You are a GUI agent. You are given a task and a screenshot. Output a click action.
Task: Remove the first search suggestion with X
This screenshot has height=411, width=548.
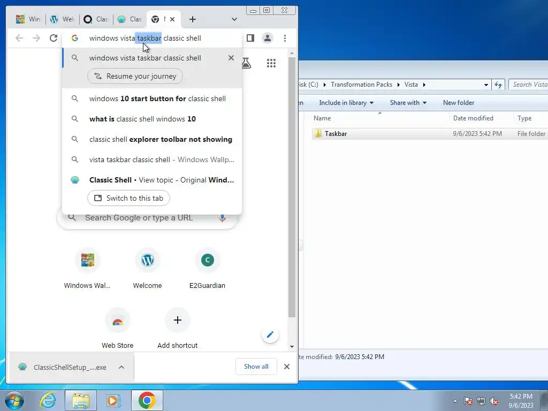(231, 58)
